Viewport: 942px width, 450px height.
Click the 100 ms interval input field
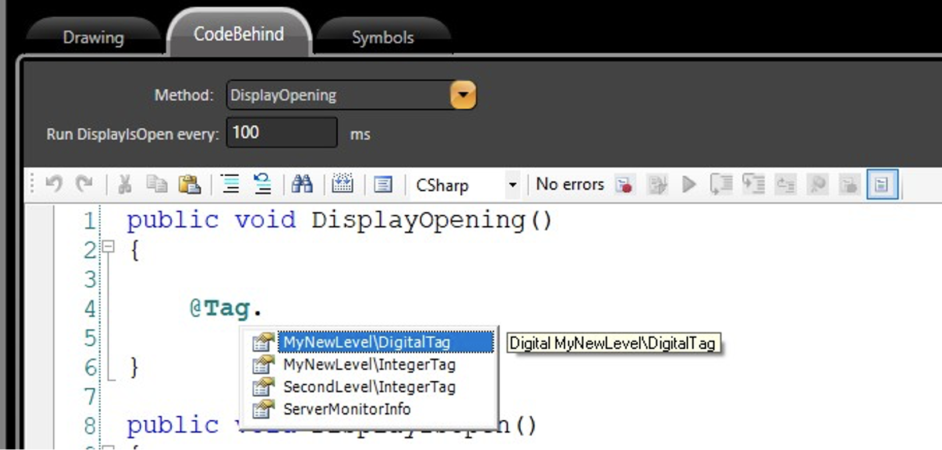[281, 133]
